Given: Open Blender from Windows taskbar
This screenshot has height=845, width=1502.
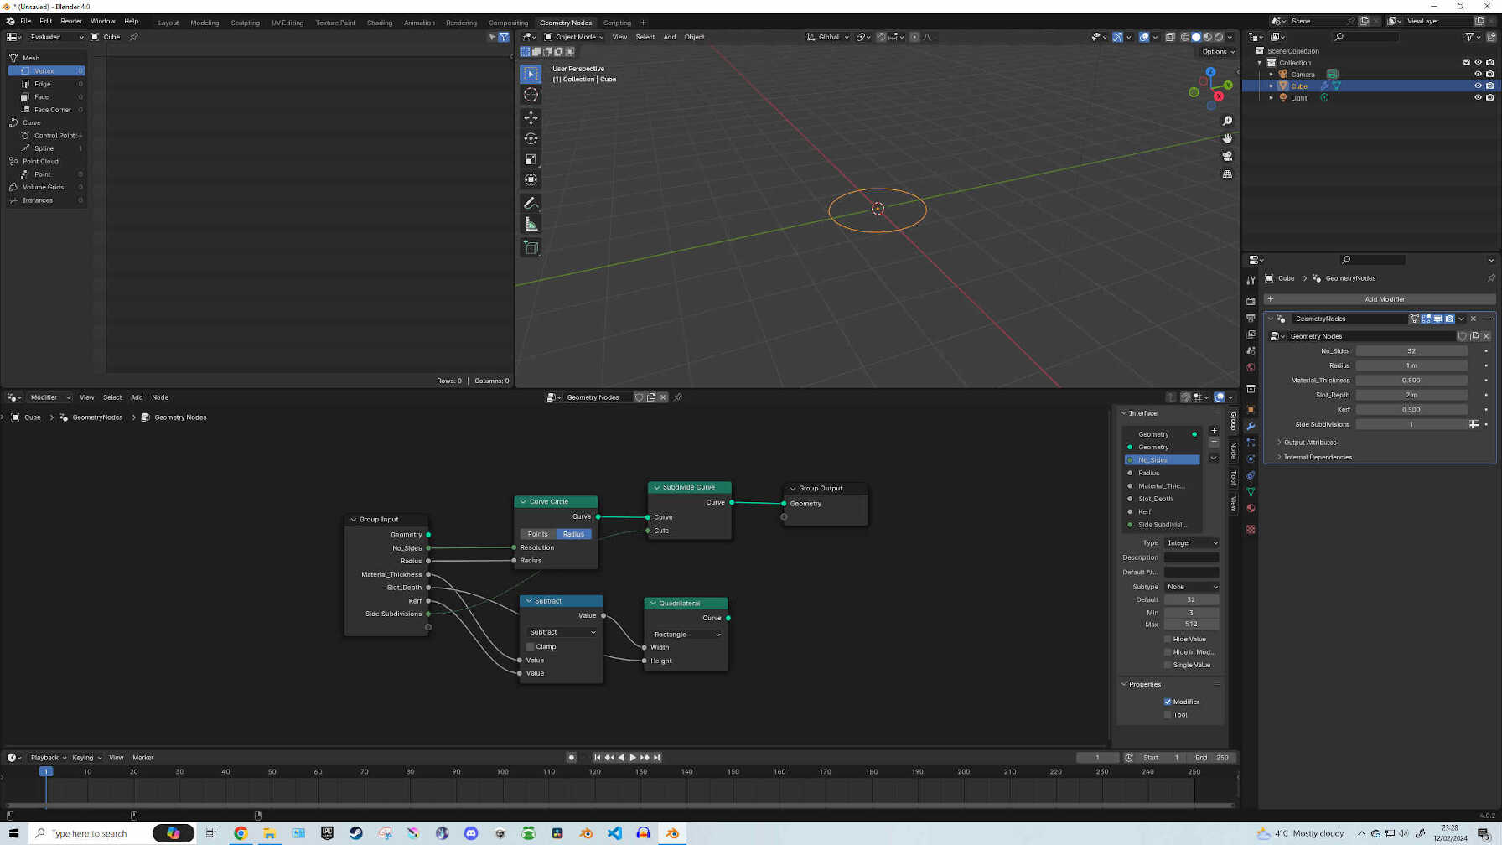Looking at the screenshot, I should tap(672, 833).
